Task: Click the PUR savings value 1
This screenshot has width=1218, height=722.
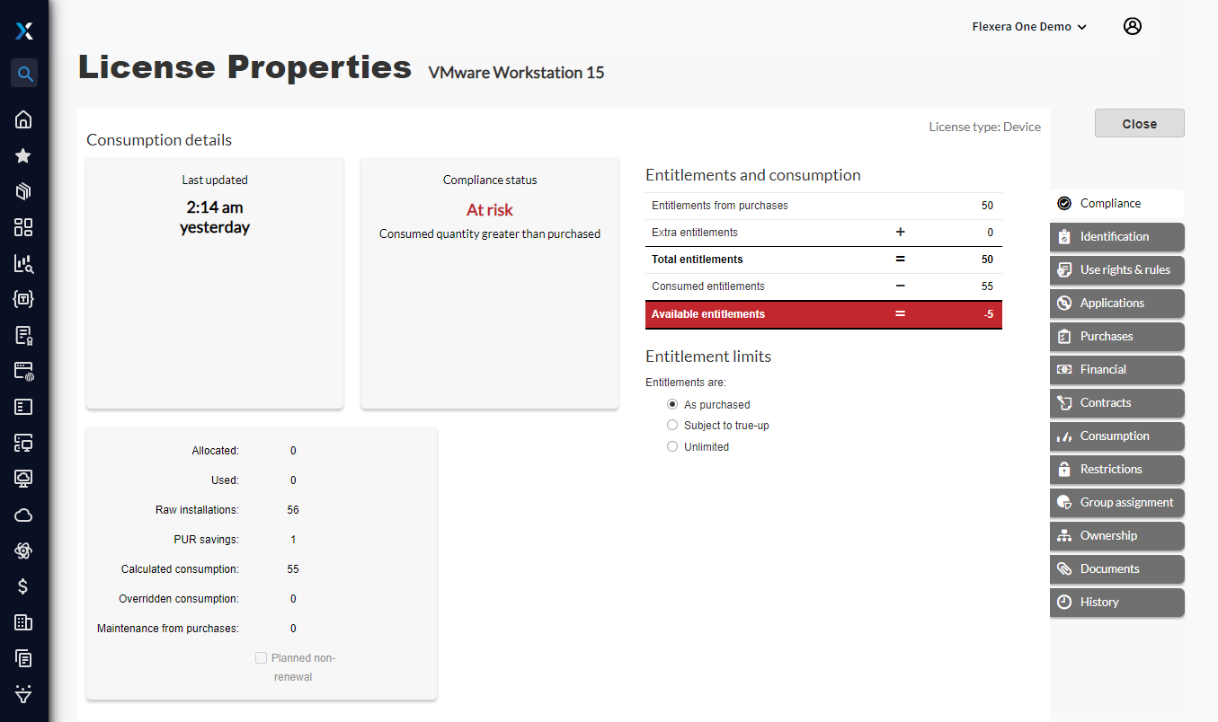Action: click(293, 540)
